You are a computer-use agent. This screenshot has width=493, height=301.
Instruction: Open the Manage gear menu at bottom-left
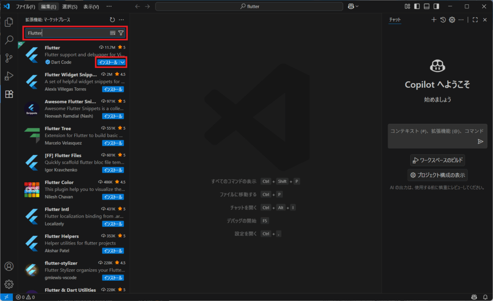coord(9,284)
